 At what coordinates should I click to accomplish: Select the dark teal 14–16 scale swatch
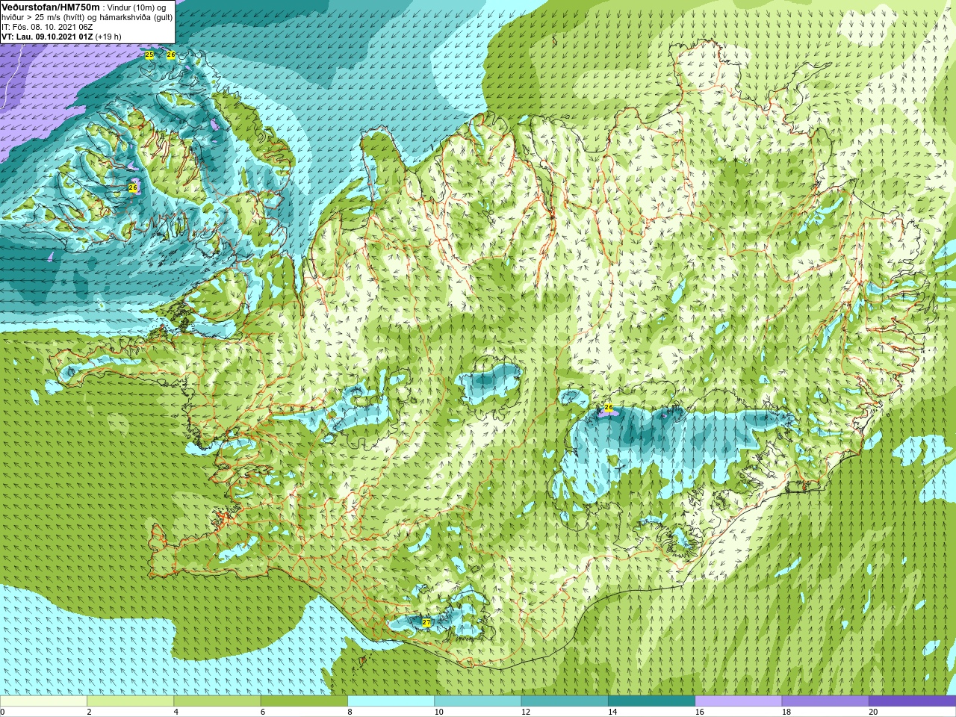pos(651,701)
